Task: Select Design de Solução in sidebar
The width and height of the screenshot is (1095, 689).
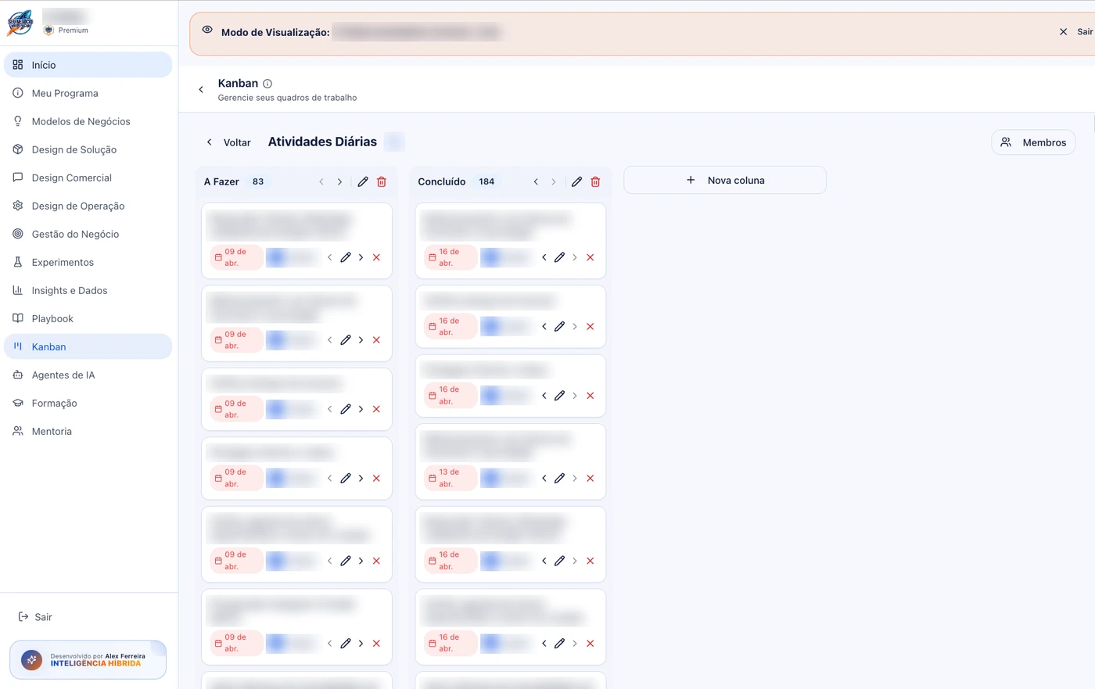Action: [x=88, y=149]
